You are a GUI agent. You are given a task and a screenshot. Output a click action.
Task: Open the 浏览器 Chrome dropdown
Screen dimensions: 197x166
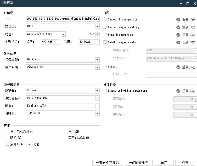coord(97,91)
